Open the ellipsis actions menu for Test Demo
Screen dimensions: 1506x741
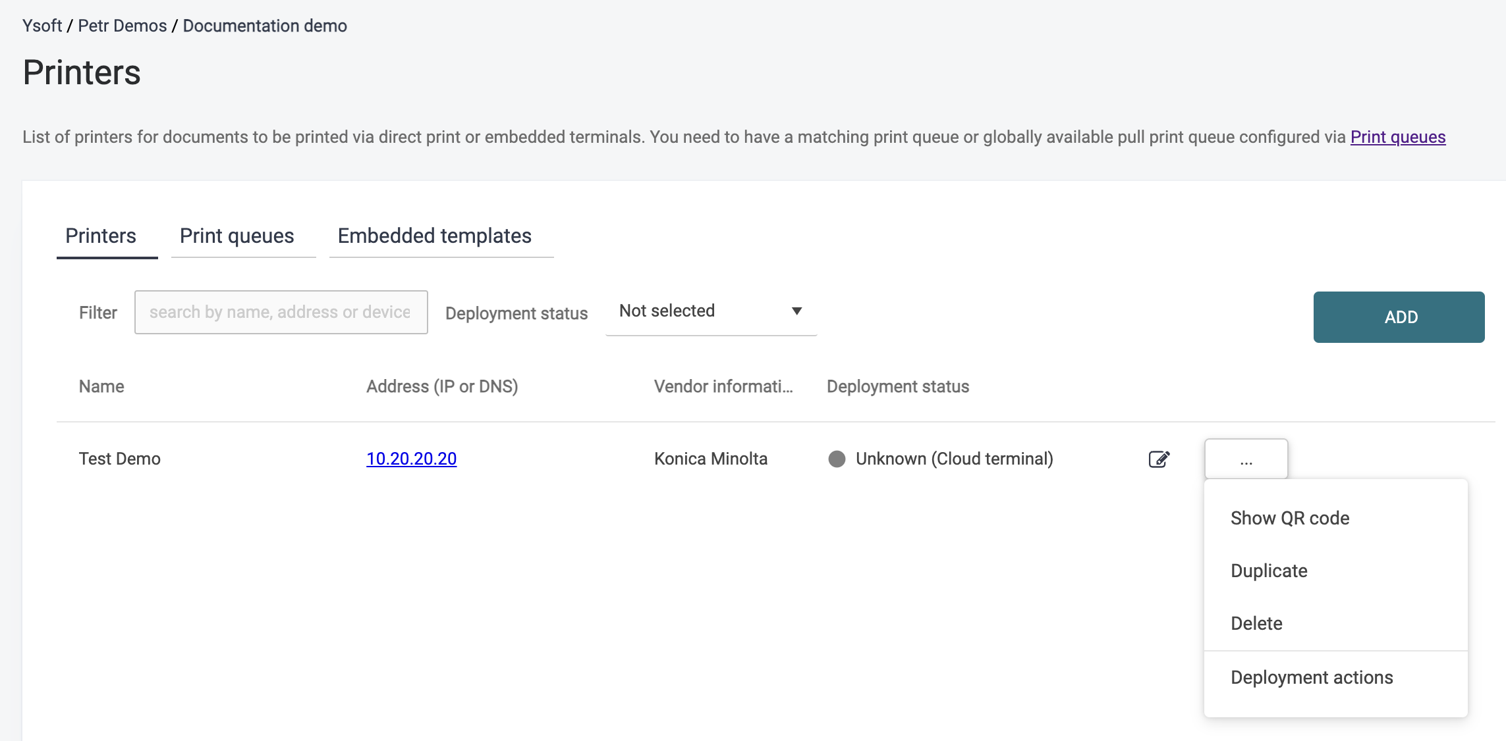tap(1245, 459)
